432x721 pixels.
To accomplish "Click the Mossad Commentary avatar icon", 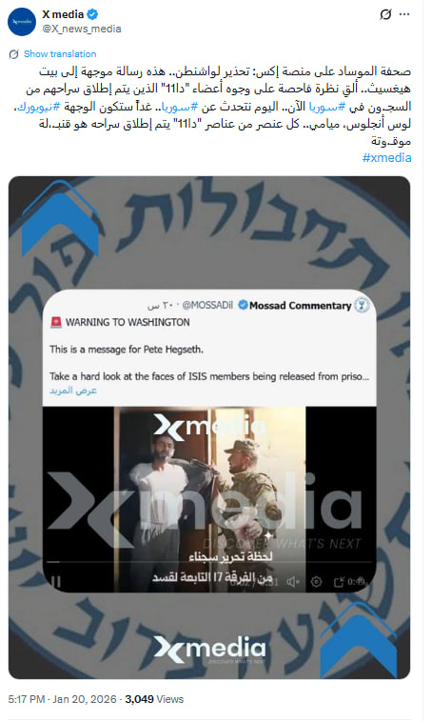I will [362, 306].
